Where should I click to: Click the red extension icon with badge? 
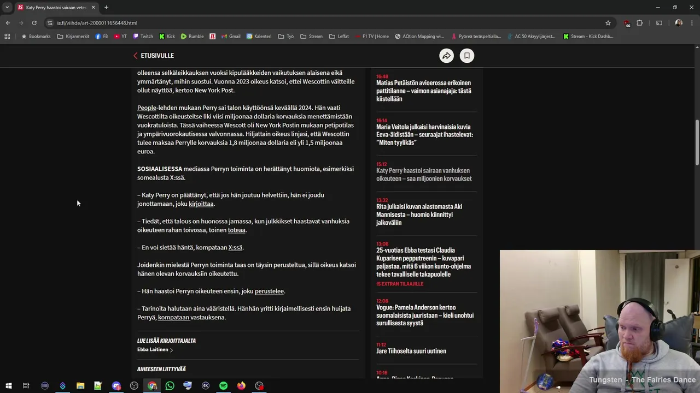[627, 23]
